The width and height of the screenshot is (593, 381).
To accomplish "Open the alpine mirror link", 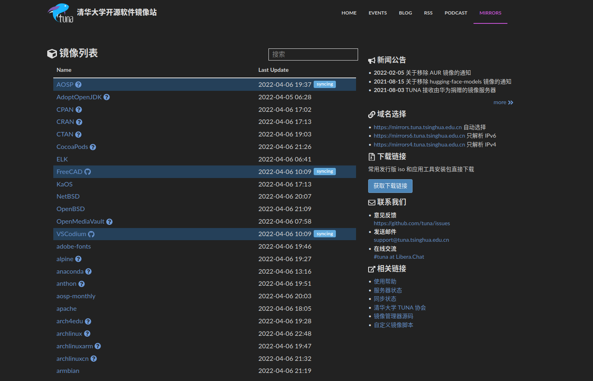I will click(x=65, y=259).
